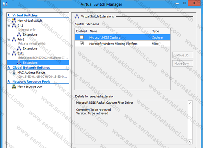This screenshot has width=203, height=148.
Task: Click the MAC Address Range icon
Action: pyautogui.click(x=14, y=72)
